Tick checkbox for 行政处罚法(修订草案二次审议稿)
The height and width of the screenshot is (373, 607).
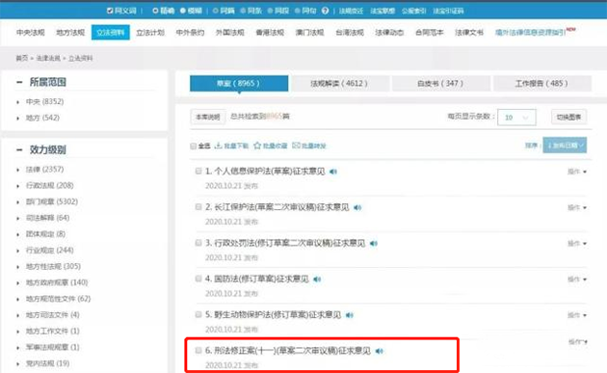point(198,243)
